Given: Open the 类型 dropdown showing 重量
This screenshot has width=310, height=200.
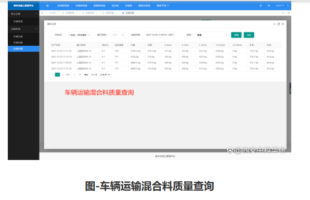Looking at the screenshot, I should pyautogui.click(x=212, y=35).
